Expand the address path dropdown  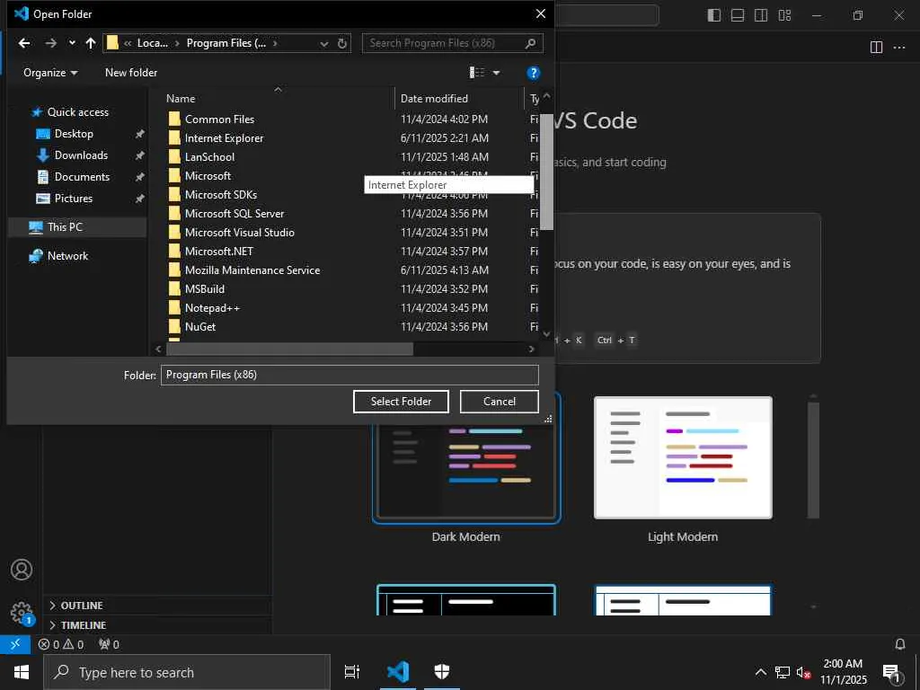pos(323,43)
